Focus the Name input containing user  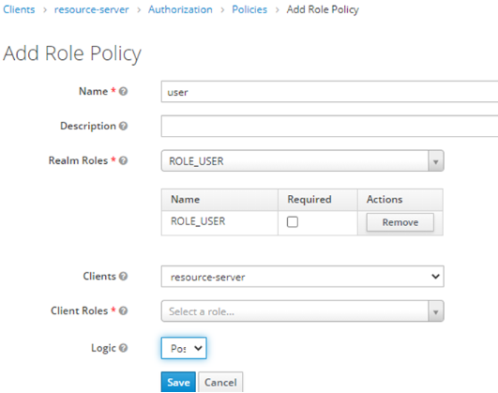click(x=329, y=92)
